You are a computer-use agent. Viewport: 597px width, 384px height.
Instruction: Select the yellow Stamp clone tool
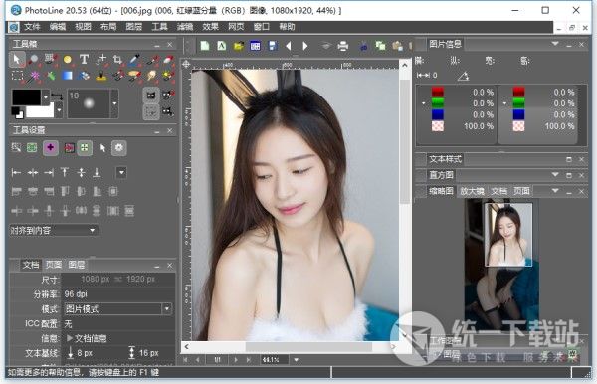pos(100,76)
